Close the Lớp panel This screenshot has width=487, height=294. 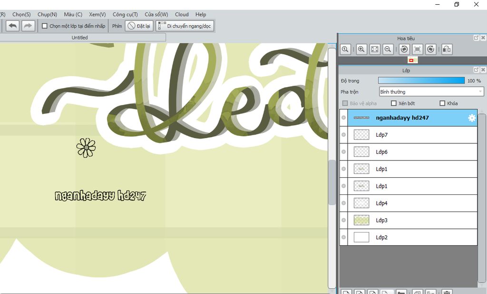483,70
